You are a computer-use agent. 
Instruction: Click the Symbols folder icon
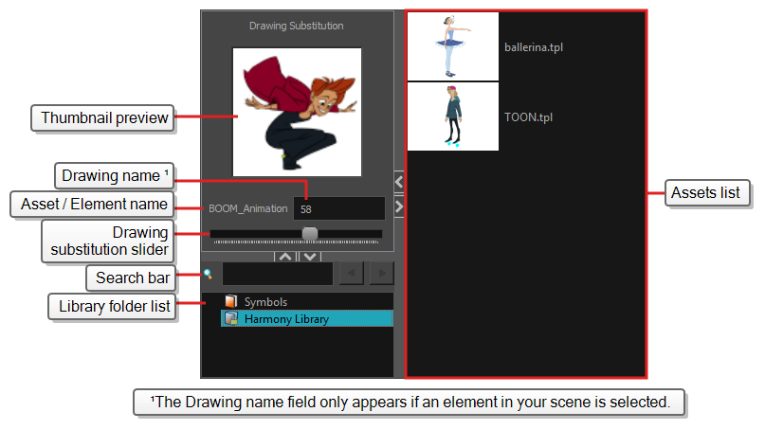click(x=230, y=301)
